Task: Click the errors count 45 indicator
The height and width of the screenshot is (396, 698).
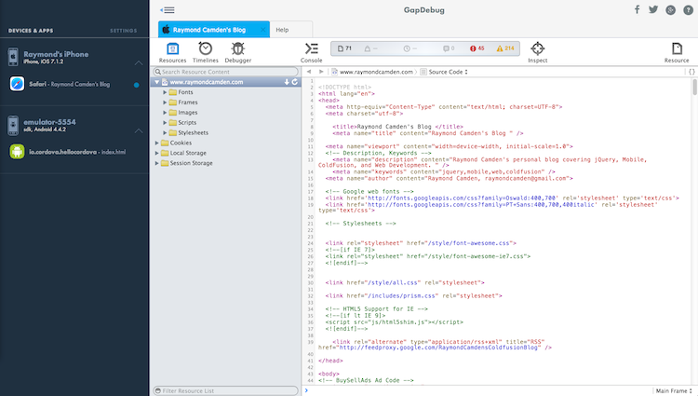Action: [x=477, y=48]
